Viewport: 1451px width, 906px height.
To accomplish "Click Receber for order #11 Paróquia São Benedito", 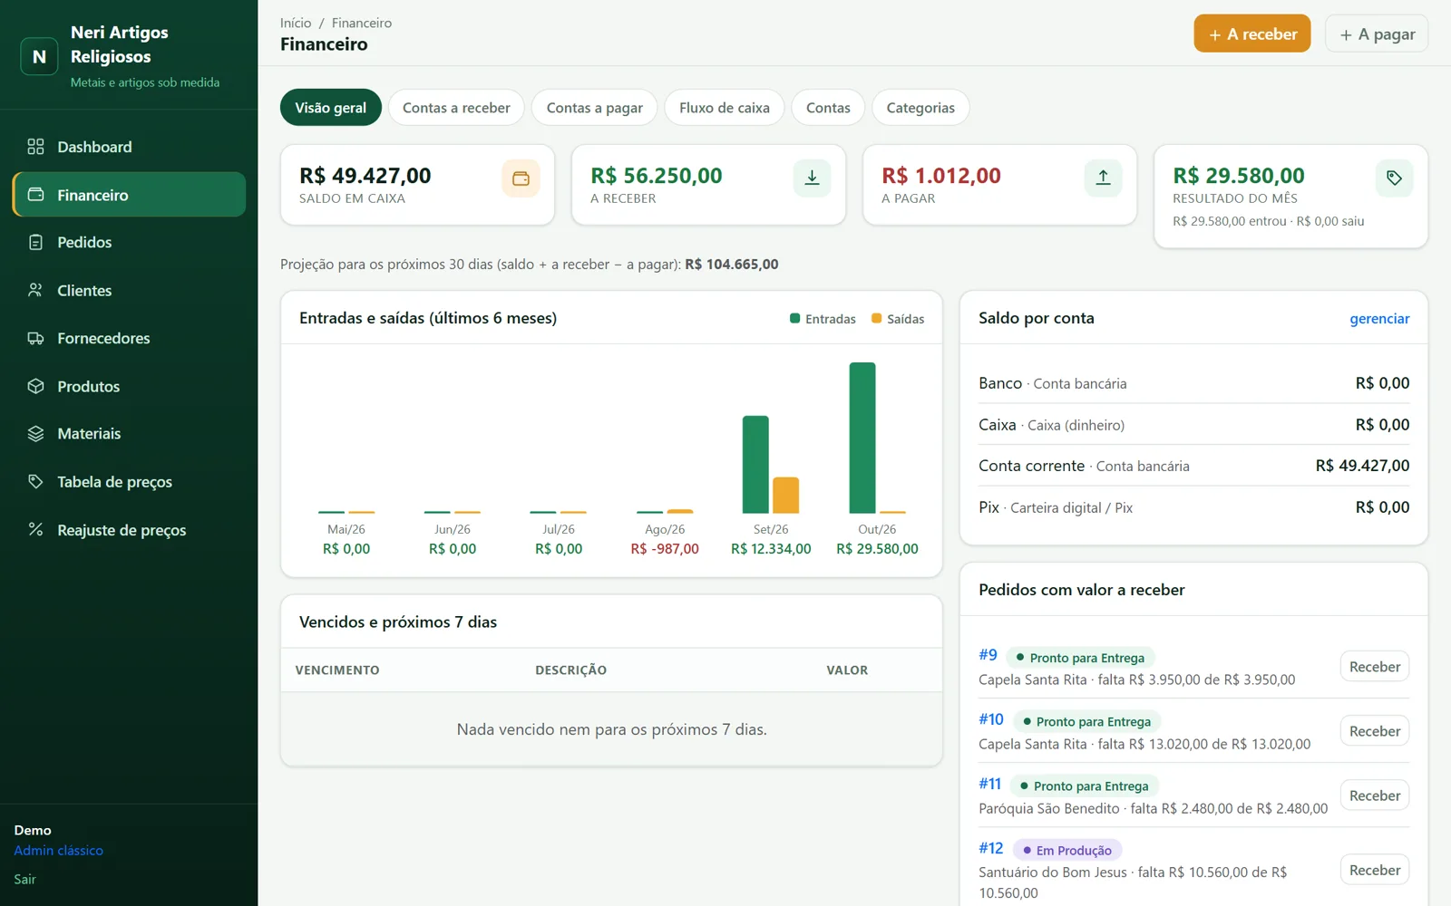I will click(x=1375, y=795).
